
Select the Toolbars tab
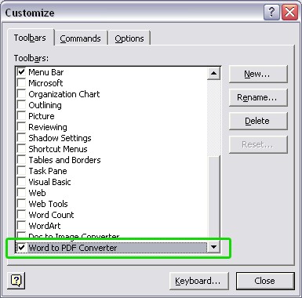tap(31, 38)
